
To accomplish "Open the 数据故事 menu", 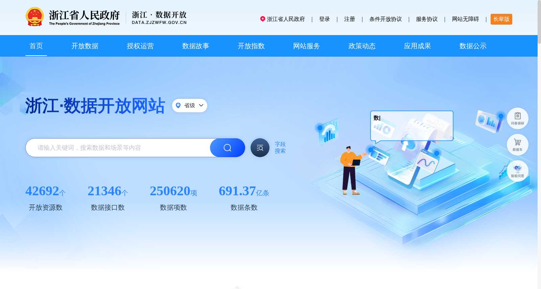I will pos(196,46).
